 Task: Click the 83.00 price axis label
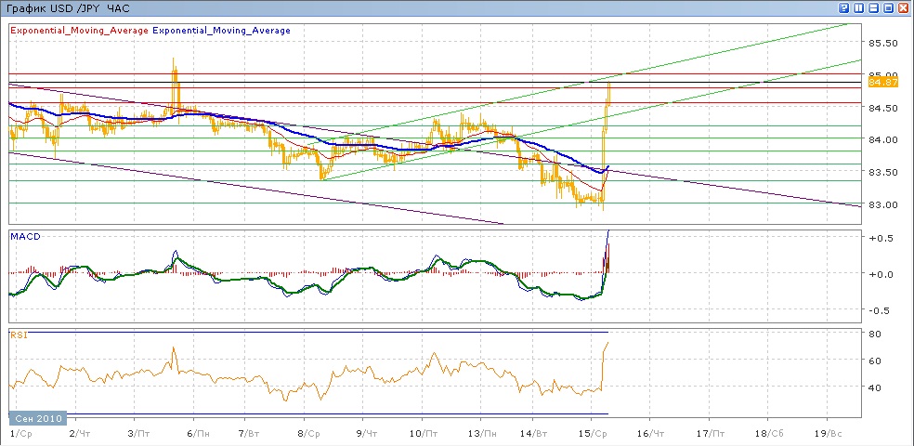coord(881,204)
